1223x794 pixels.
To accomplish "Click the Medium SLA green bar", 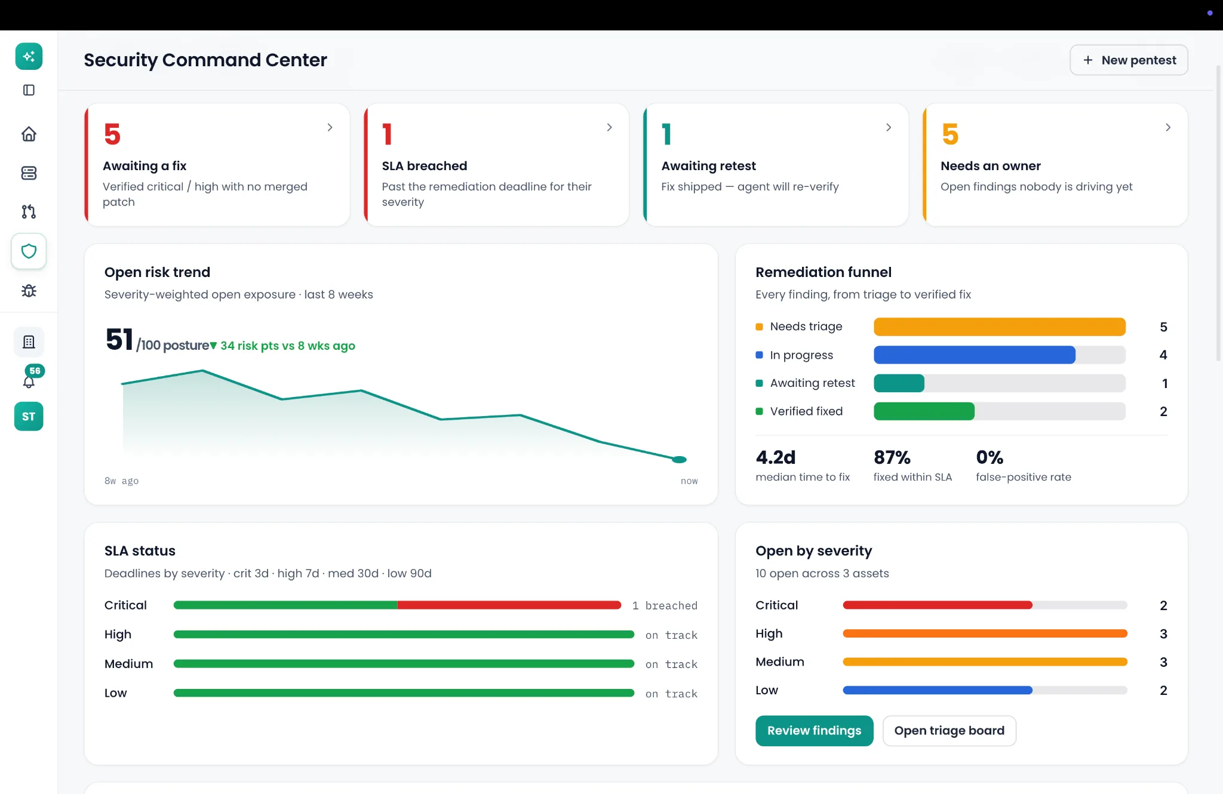I will coord(404,664).
